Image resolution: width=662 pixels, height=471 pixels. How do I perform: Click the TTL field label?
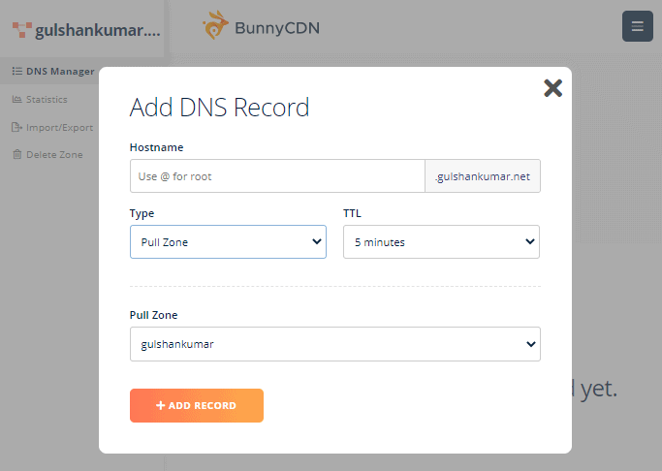coord(352,213)
